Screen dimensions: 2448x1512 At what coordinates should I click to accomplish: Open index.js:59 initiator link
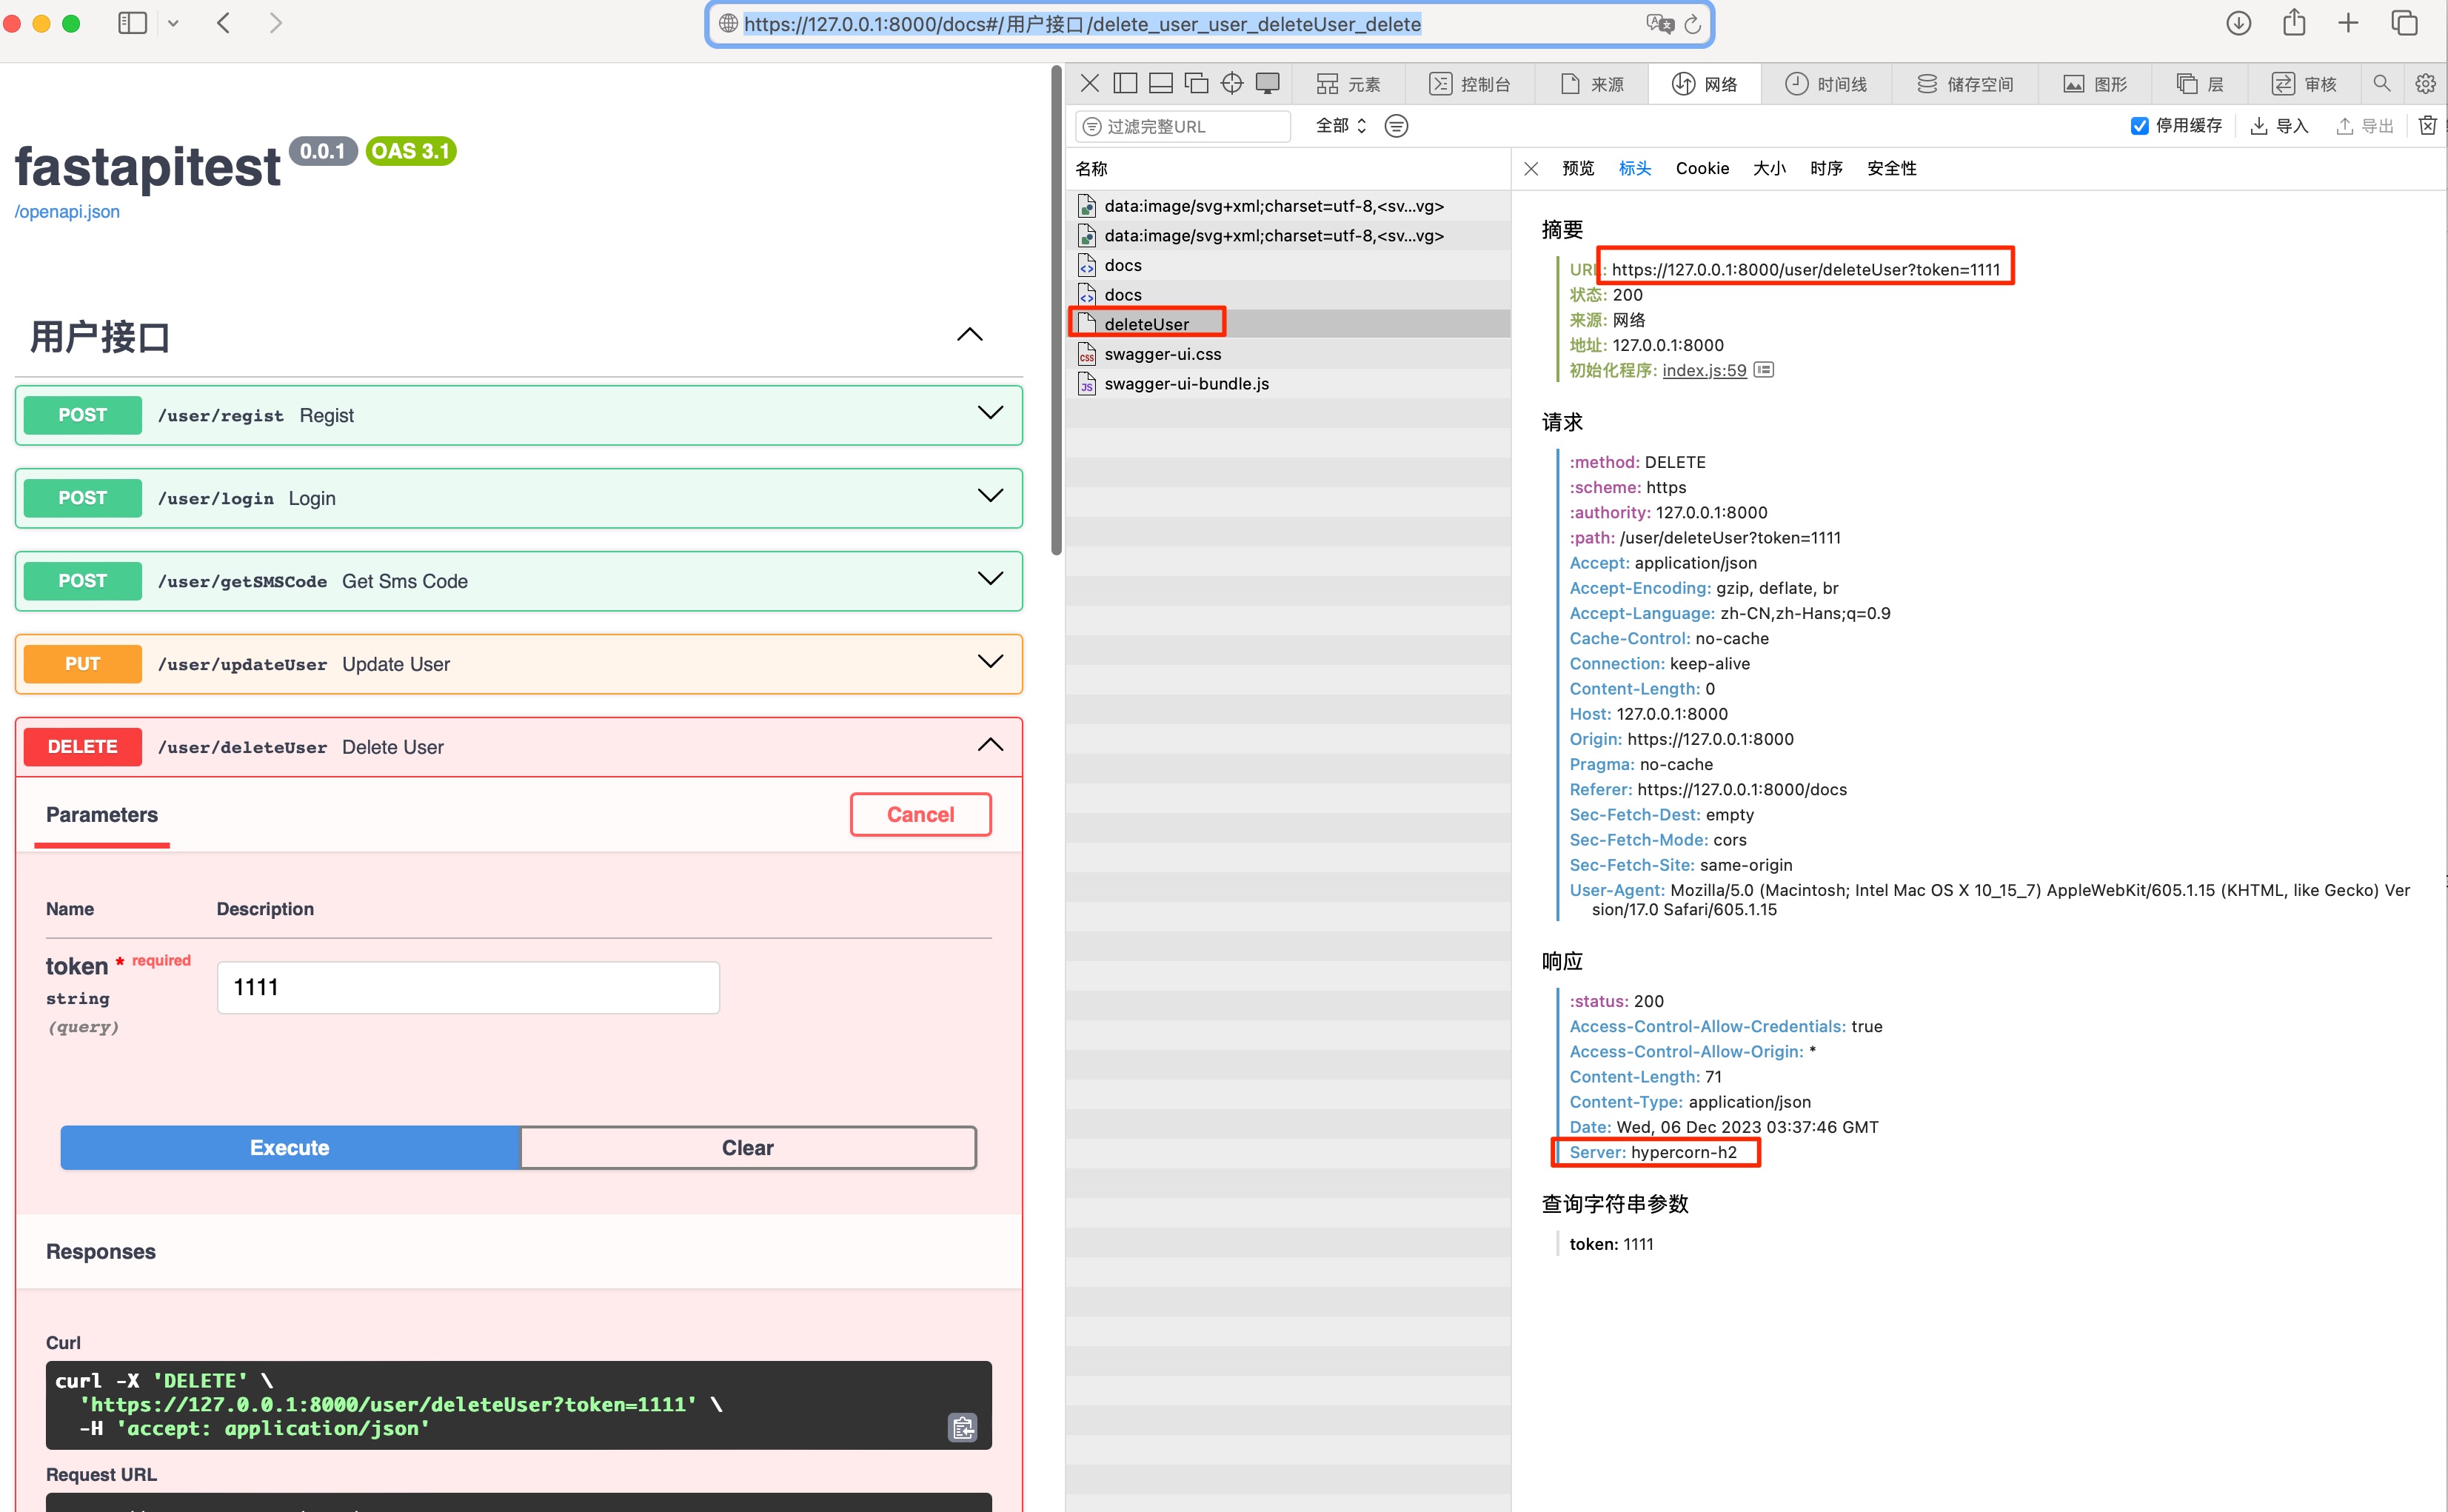(1704, 370)
